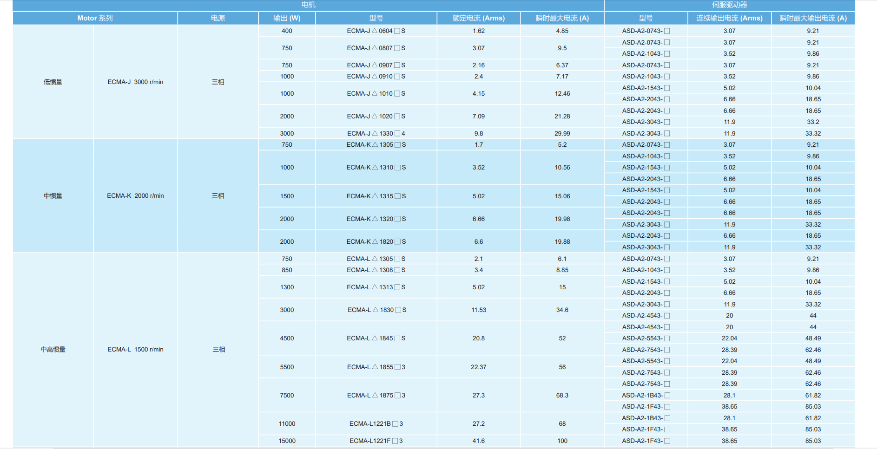877x449 pixels.
Task: Click the 连续输出电流 (Arms) column header
Action: [x=729, y=18]
